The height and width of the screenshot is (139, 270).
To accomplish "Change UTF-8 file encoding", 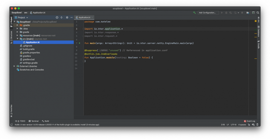I will (234, 125).
